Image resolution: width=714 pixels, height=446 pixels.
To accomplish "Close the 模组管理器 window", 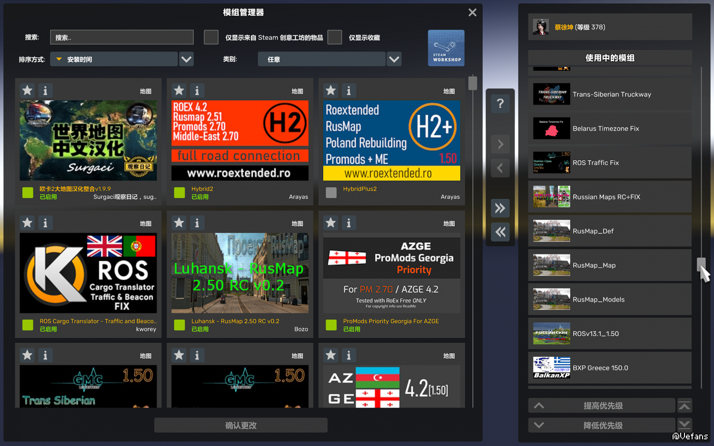I will pos(472,12).
